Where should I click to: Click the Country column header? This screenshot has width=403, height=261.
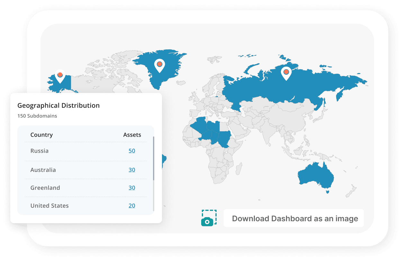point(41,135)
